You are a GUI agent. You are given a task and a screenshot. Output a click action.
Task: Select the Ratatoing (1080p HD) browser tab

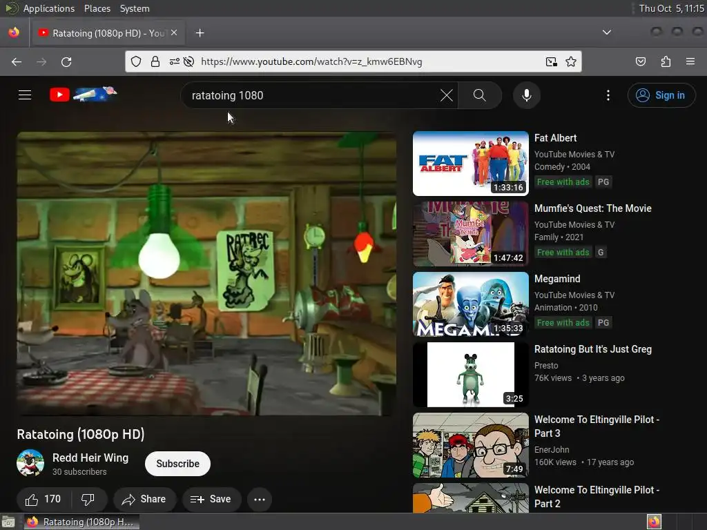(x=107, y=33)
